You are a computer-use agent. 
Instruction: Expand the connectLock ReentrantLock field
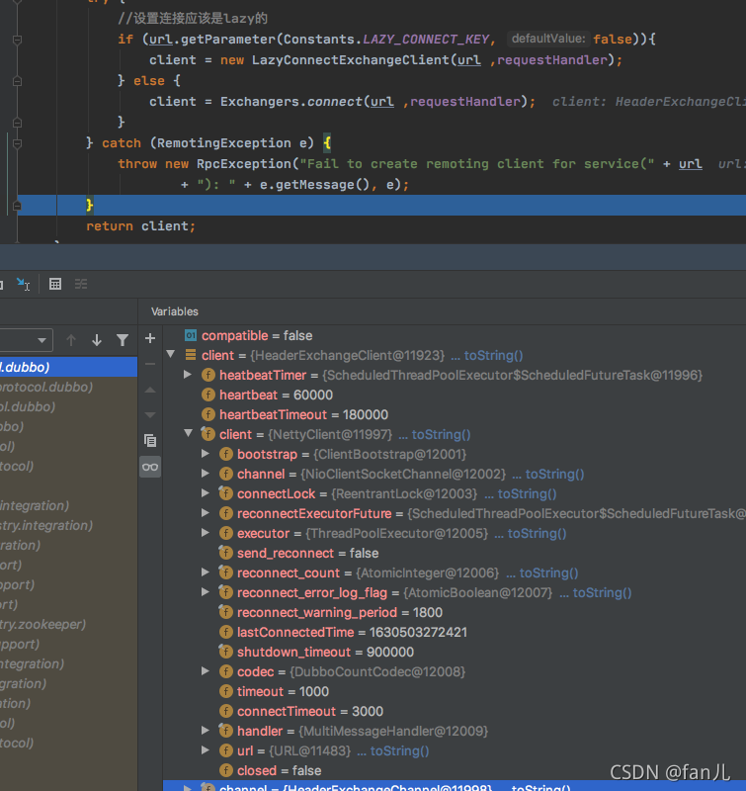coord(206,492)
